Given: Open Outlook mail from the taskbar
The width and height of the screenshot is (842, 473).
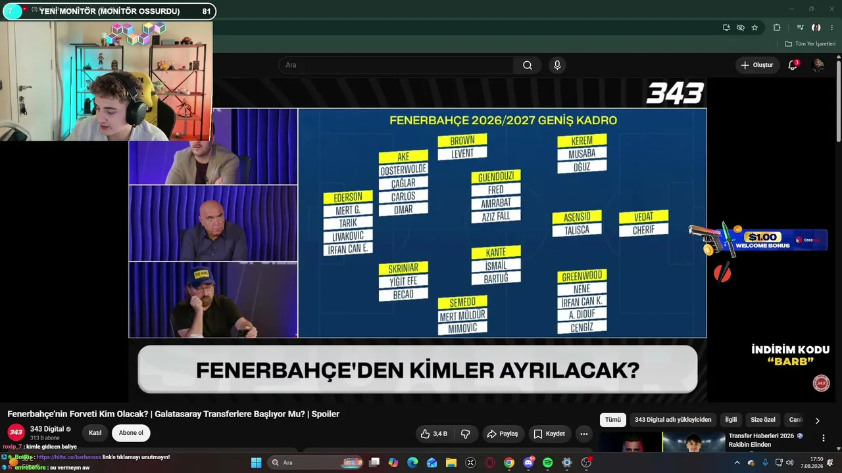Looking at the screenshot, I should (432, 462).
